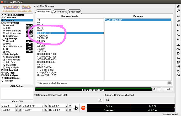Click stepper arrows of D 0.20 spinbox
Screen dimensions: 181x116
tap(17, 106)
